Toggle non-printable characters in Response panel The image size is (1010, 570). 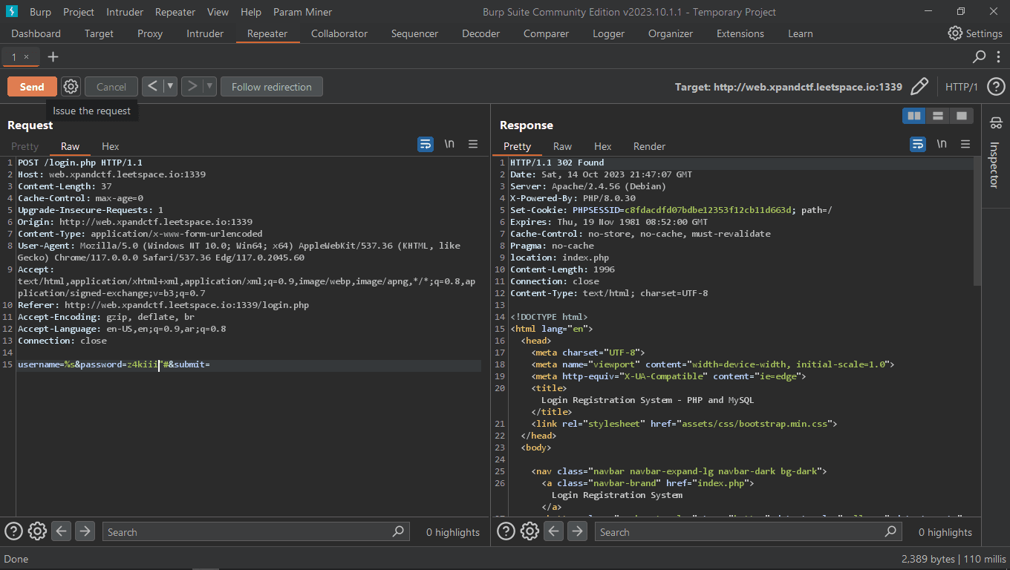(942, 144)
